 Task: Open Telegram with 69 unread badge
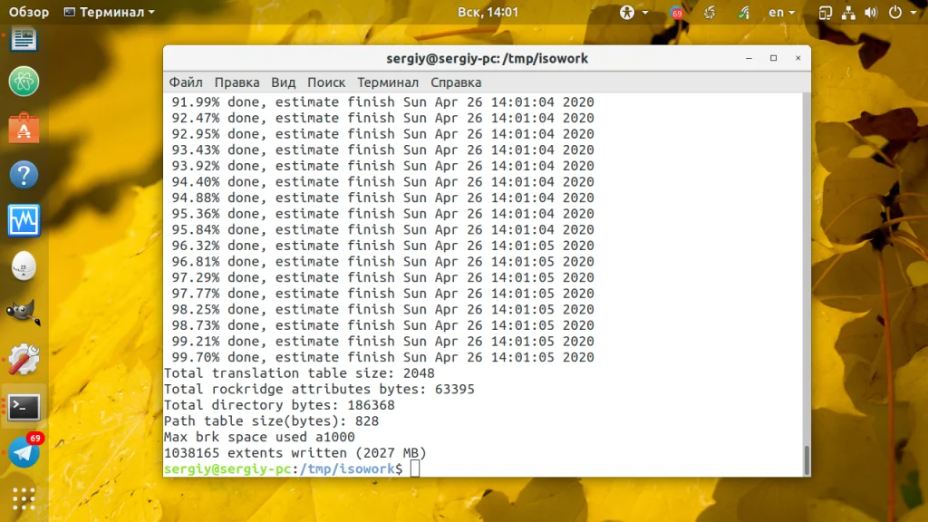coord(24,452)
